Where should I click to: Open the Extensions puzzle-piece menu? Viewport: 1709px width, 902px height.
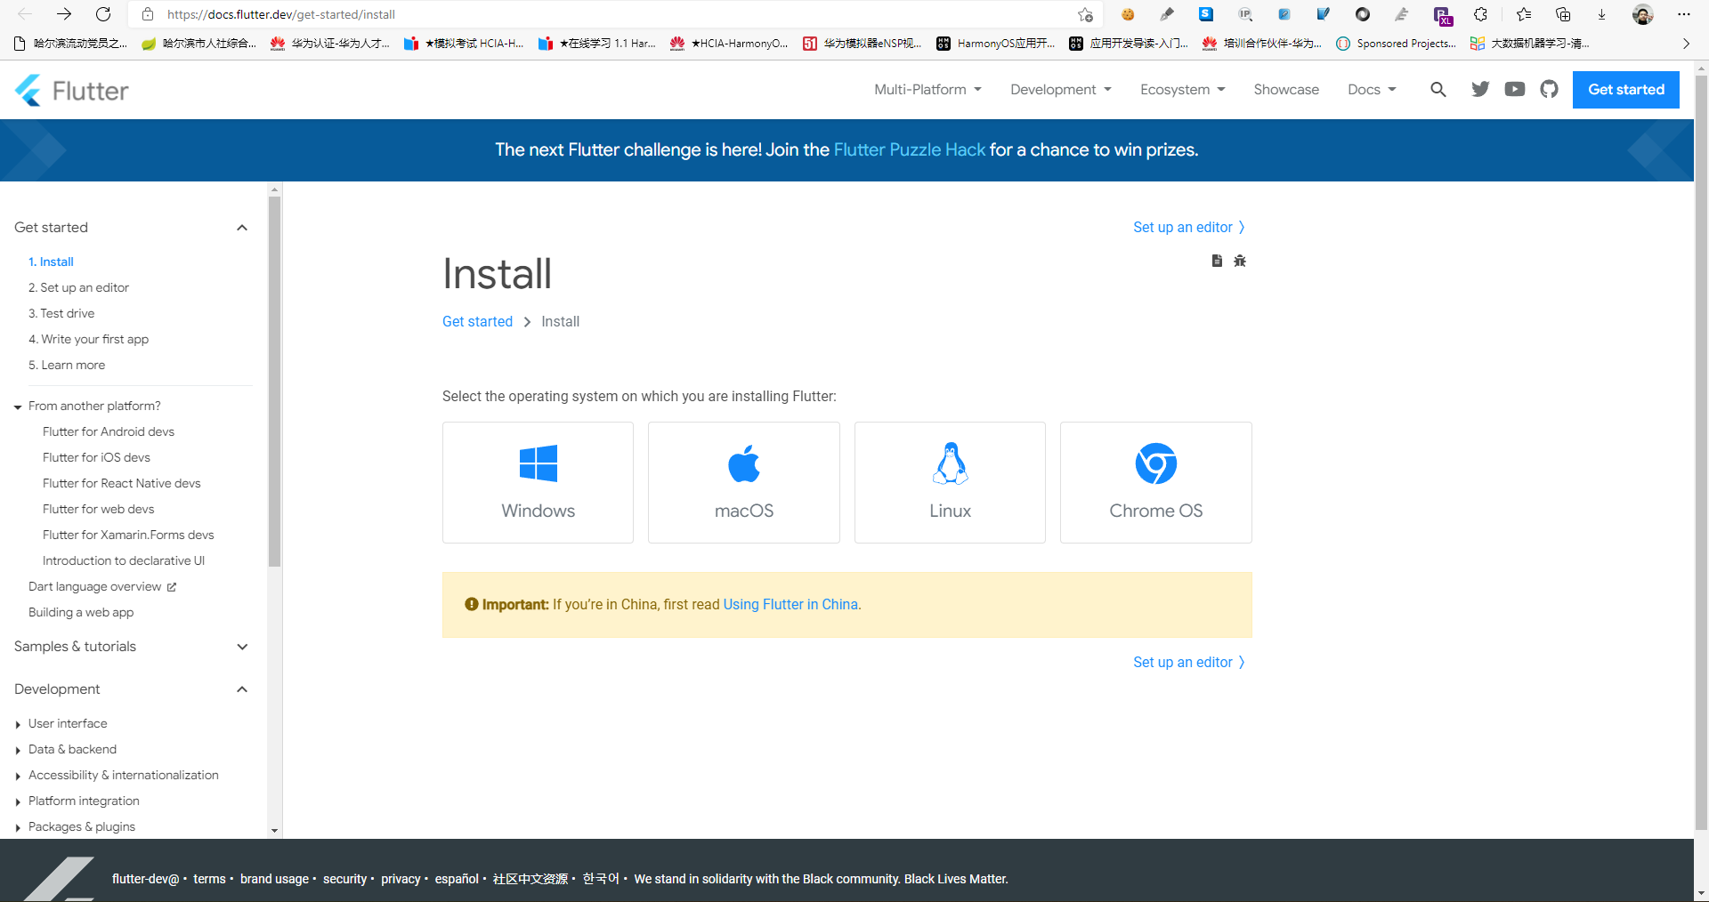coord(1480,14)
